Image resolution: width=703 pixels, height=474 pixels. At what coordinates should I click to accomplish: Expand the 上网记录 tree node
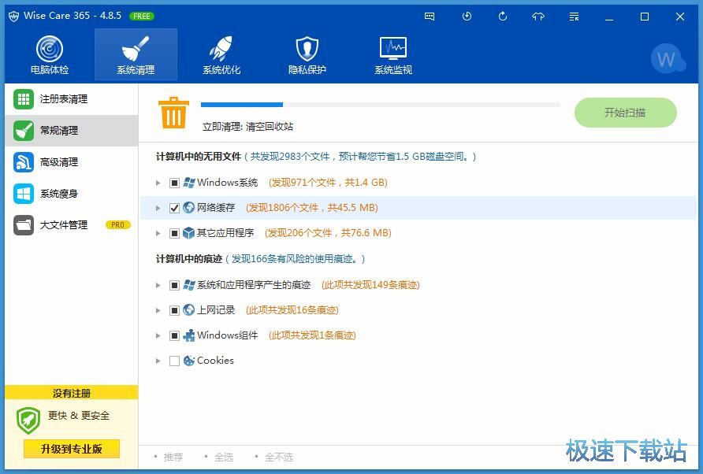click(x=158, y=310)
